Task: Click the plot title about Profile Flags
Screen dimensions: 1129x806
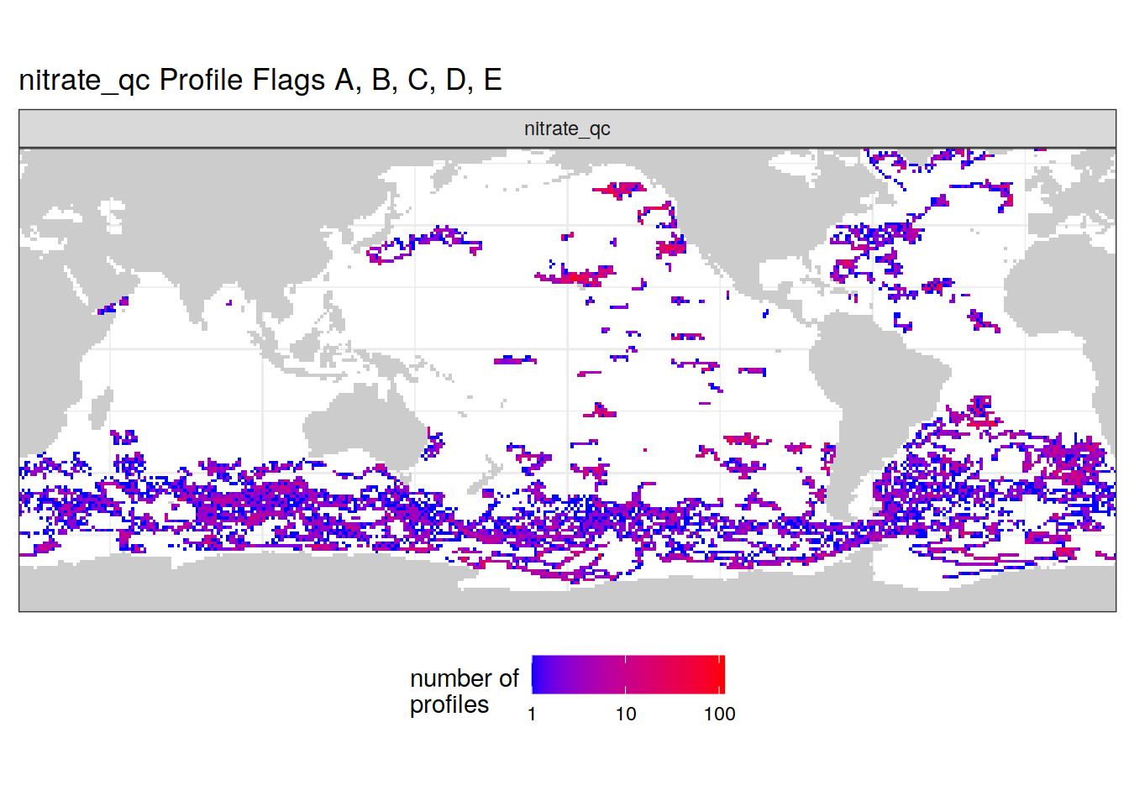Action: click(x=260, y=80)
